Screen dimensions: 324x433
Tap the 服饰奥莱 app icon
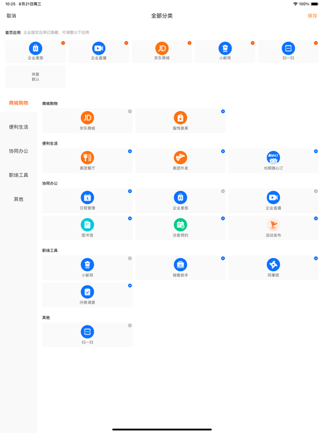[x=181, y=118]
